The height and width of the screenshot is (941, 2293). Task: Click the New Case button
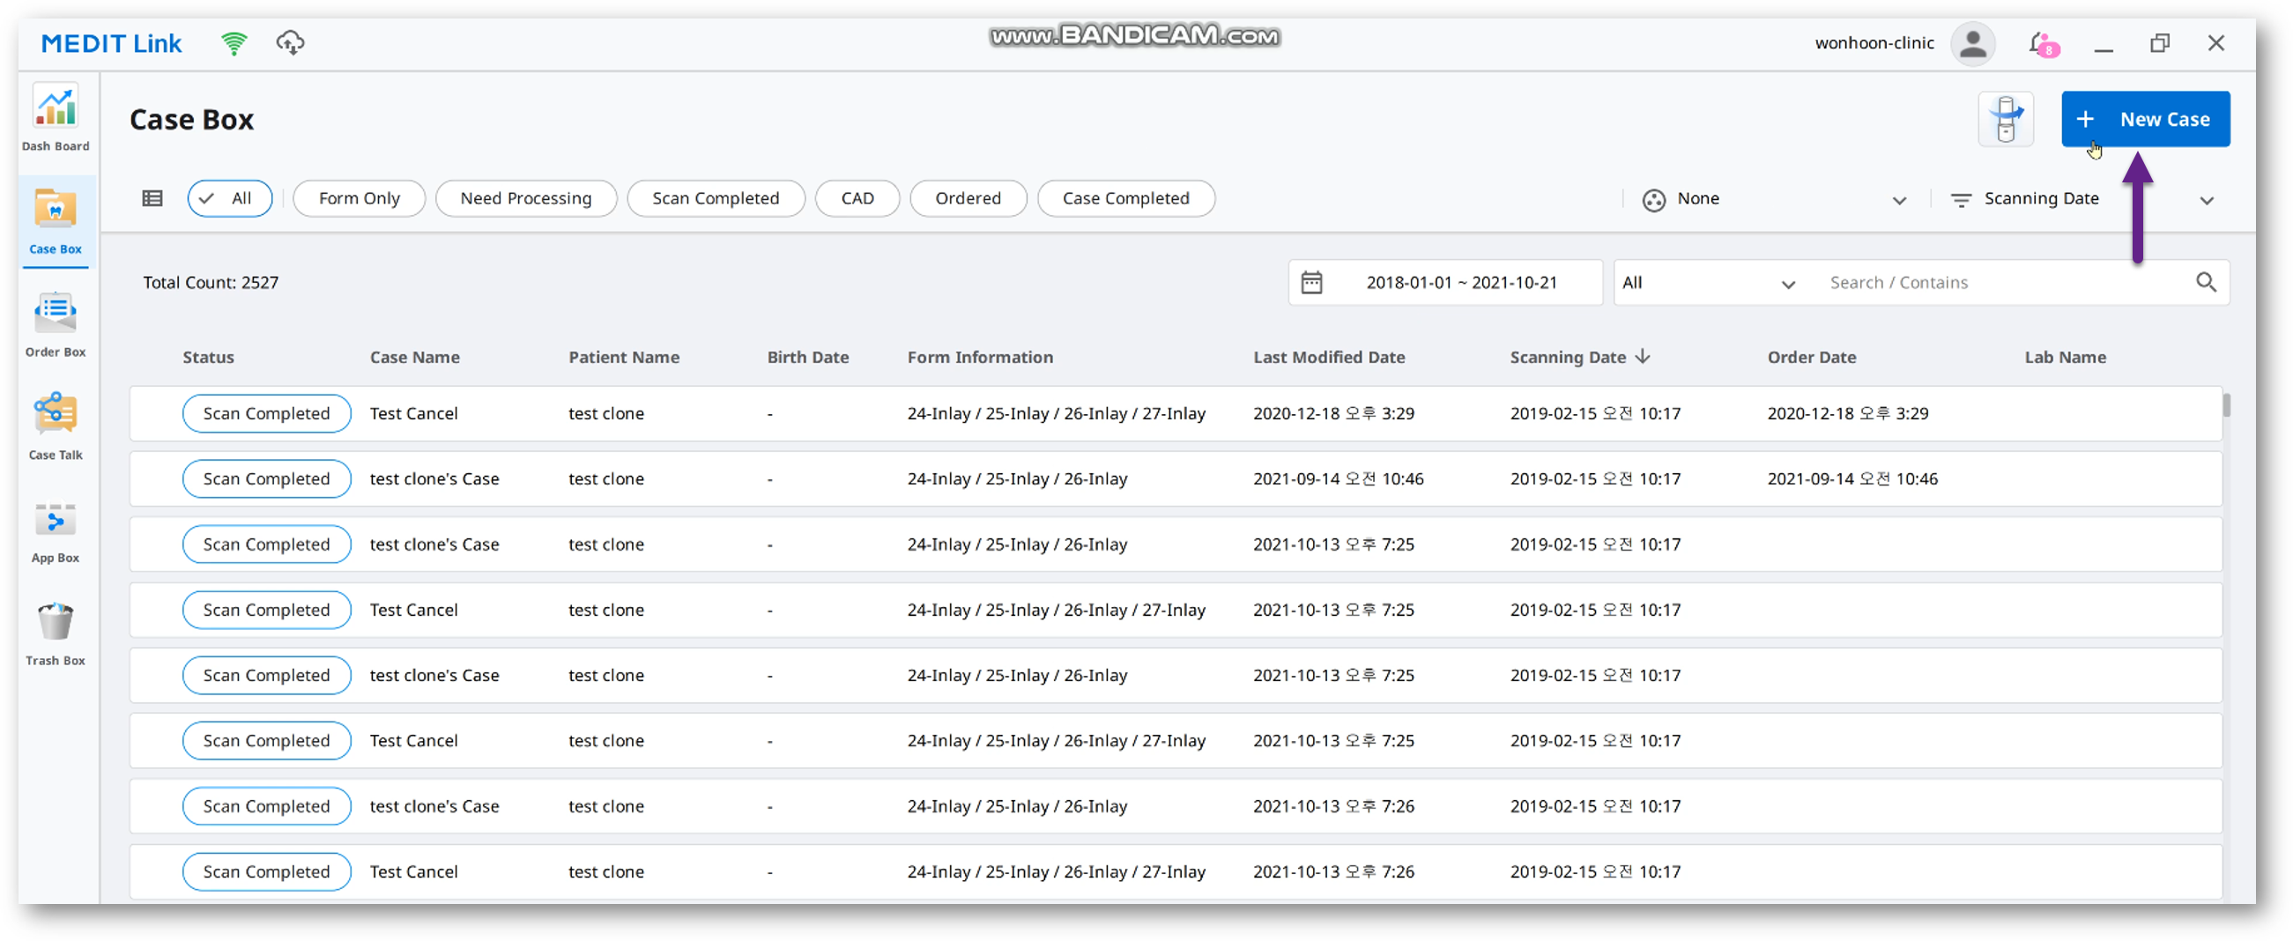[x=2145, y=119]
